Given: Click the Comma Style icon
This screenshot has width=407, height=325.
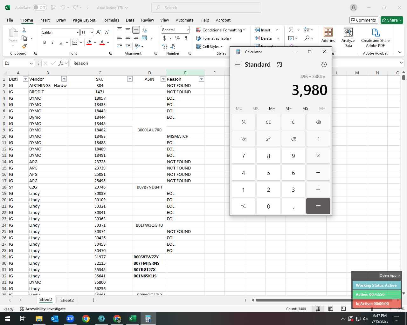Looking at the screenshot, I should (x=186, y=38).
